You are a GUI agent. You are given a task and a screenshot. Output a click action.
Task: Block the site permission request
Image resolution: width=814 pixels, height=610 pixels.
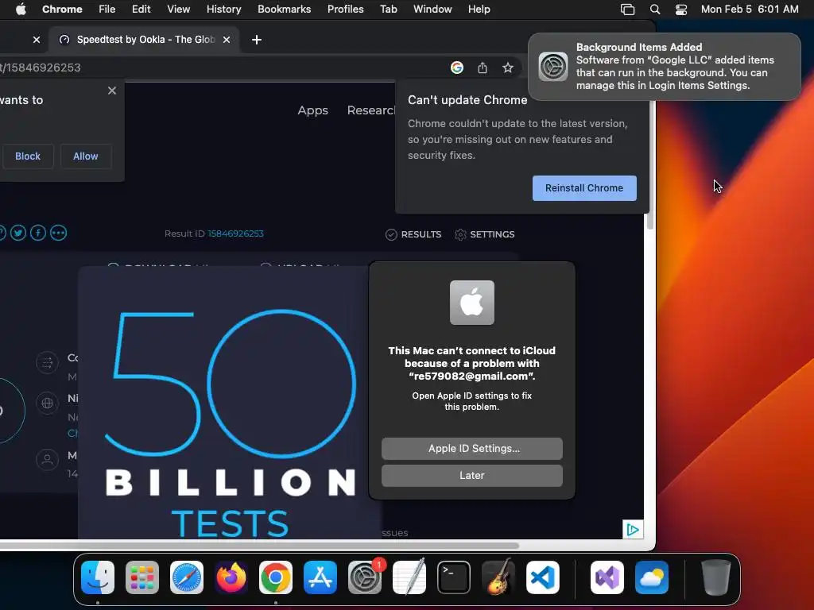tap(28, 156)
